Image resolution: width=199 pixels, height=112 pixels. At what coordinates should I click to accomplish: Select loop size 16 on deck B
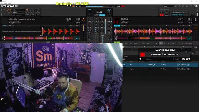click(169, 43)
